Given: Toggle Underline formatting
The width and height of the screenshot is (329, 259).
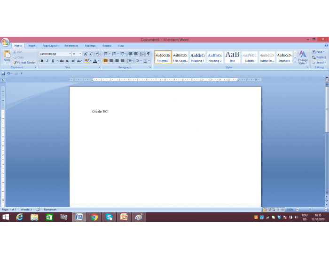Looking at the screenshot, I should [53, 61].
